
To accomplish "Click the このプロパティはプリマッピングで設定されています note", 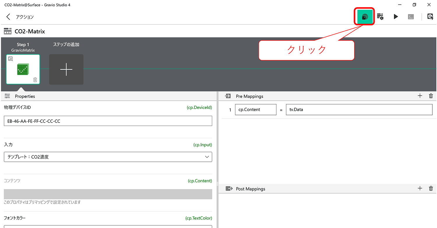I will click(42, 202).
